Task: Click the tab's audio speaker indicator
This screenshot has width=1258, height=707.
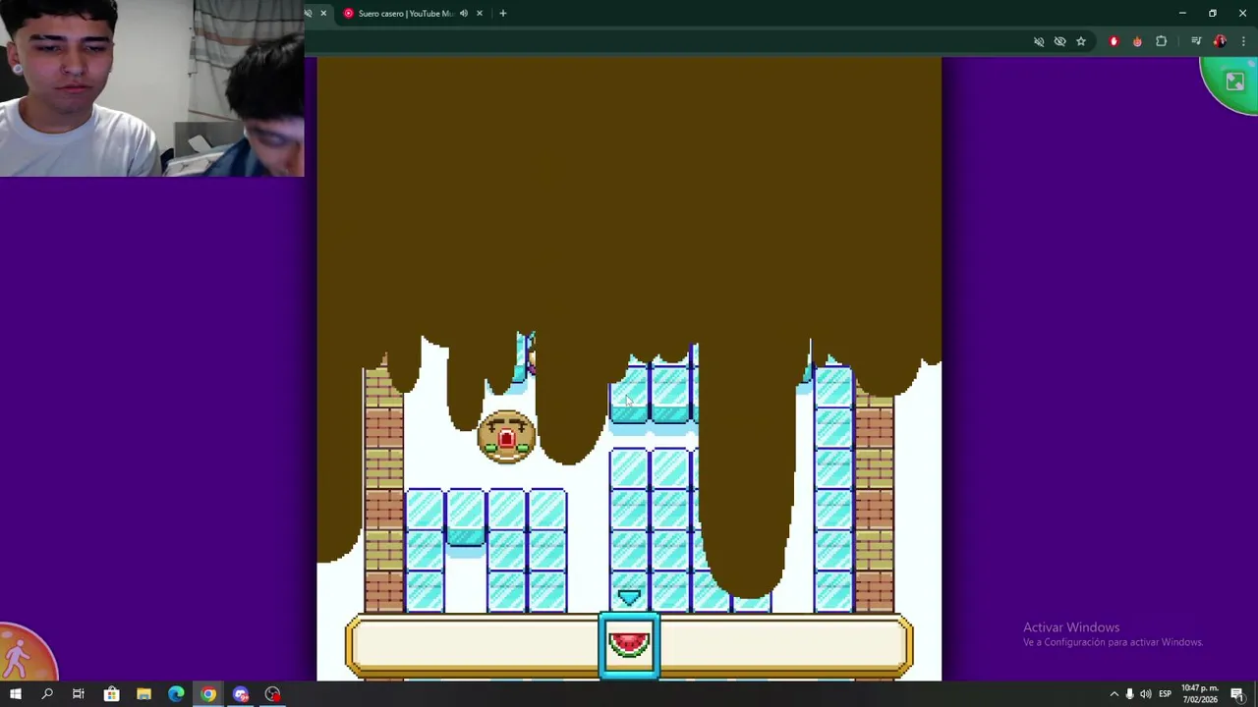Action: (464, 13)
